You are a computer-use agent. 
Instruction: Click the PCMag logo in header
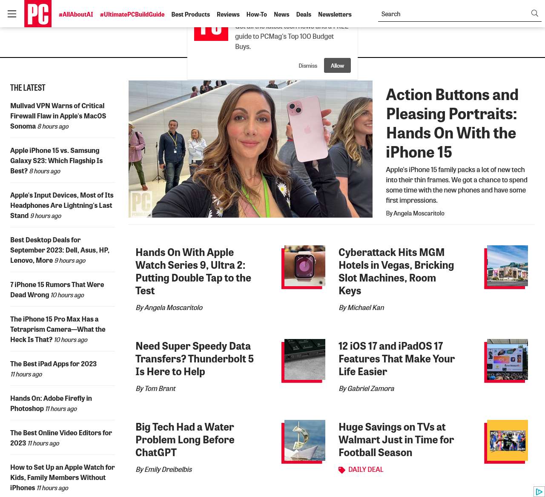tap(38, 14)
